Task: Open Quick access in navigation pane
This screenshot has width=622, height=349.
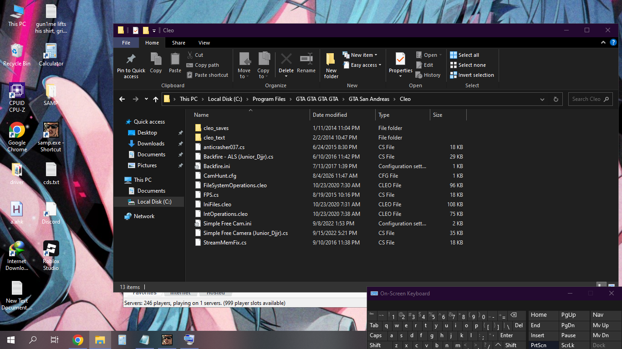Action: [149, 122]
